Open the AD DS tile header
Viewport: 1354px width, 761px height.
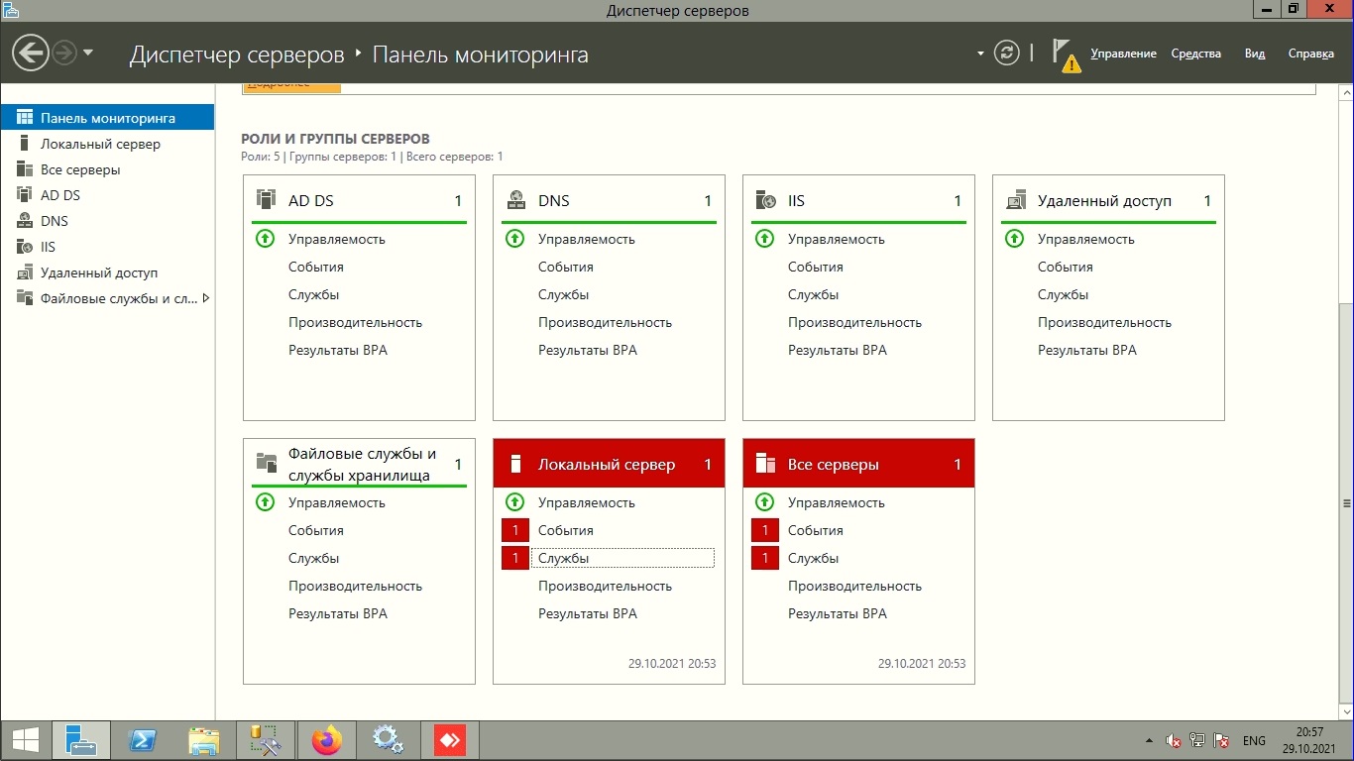coord(359,200)
